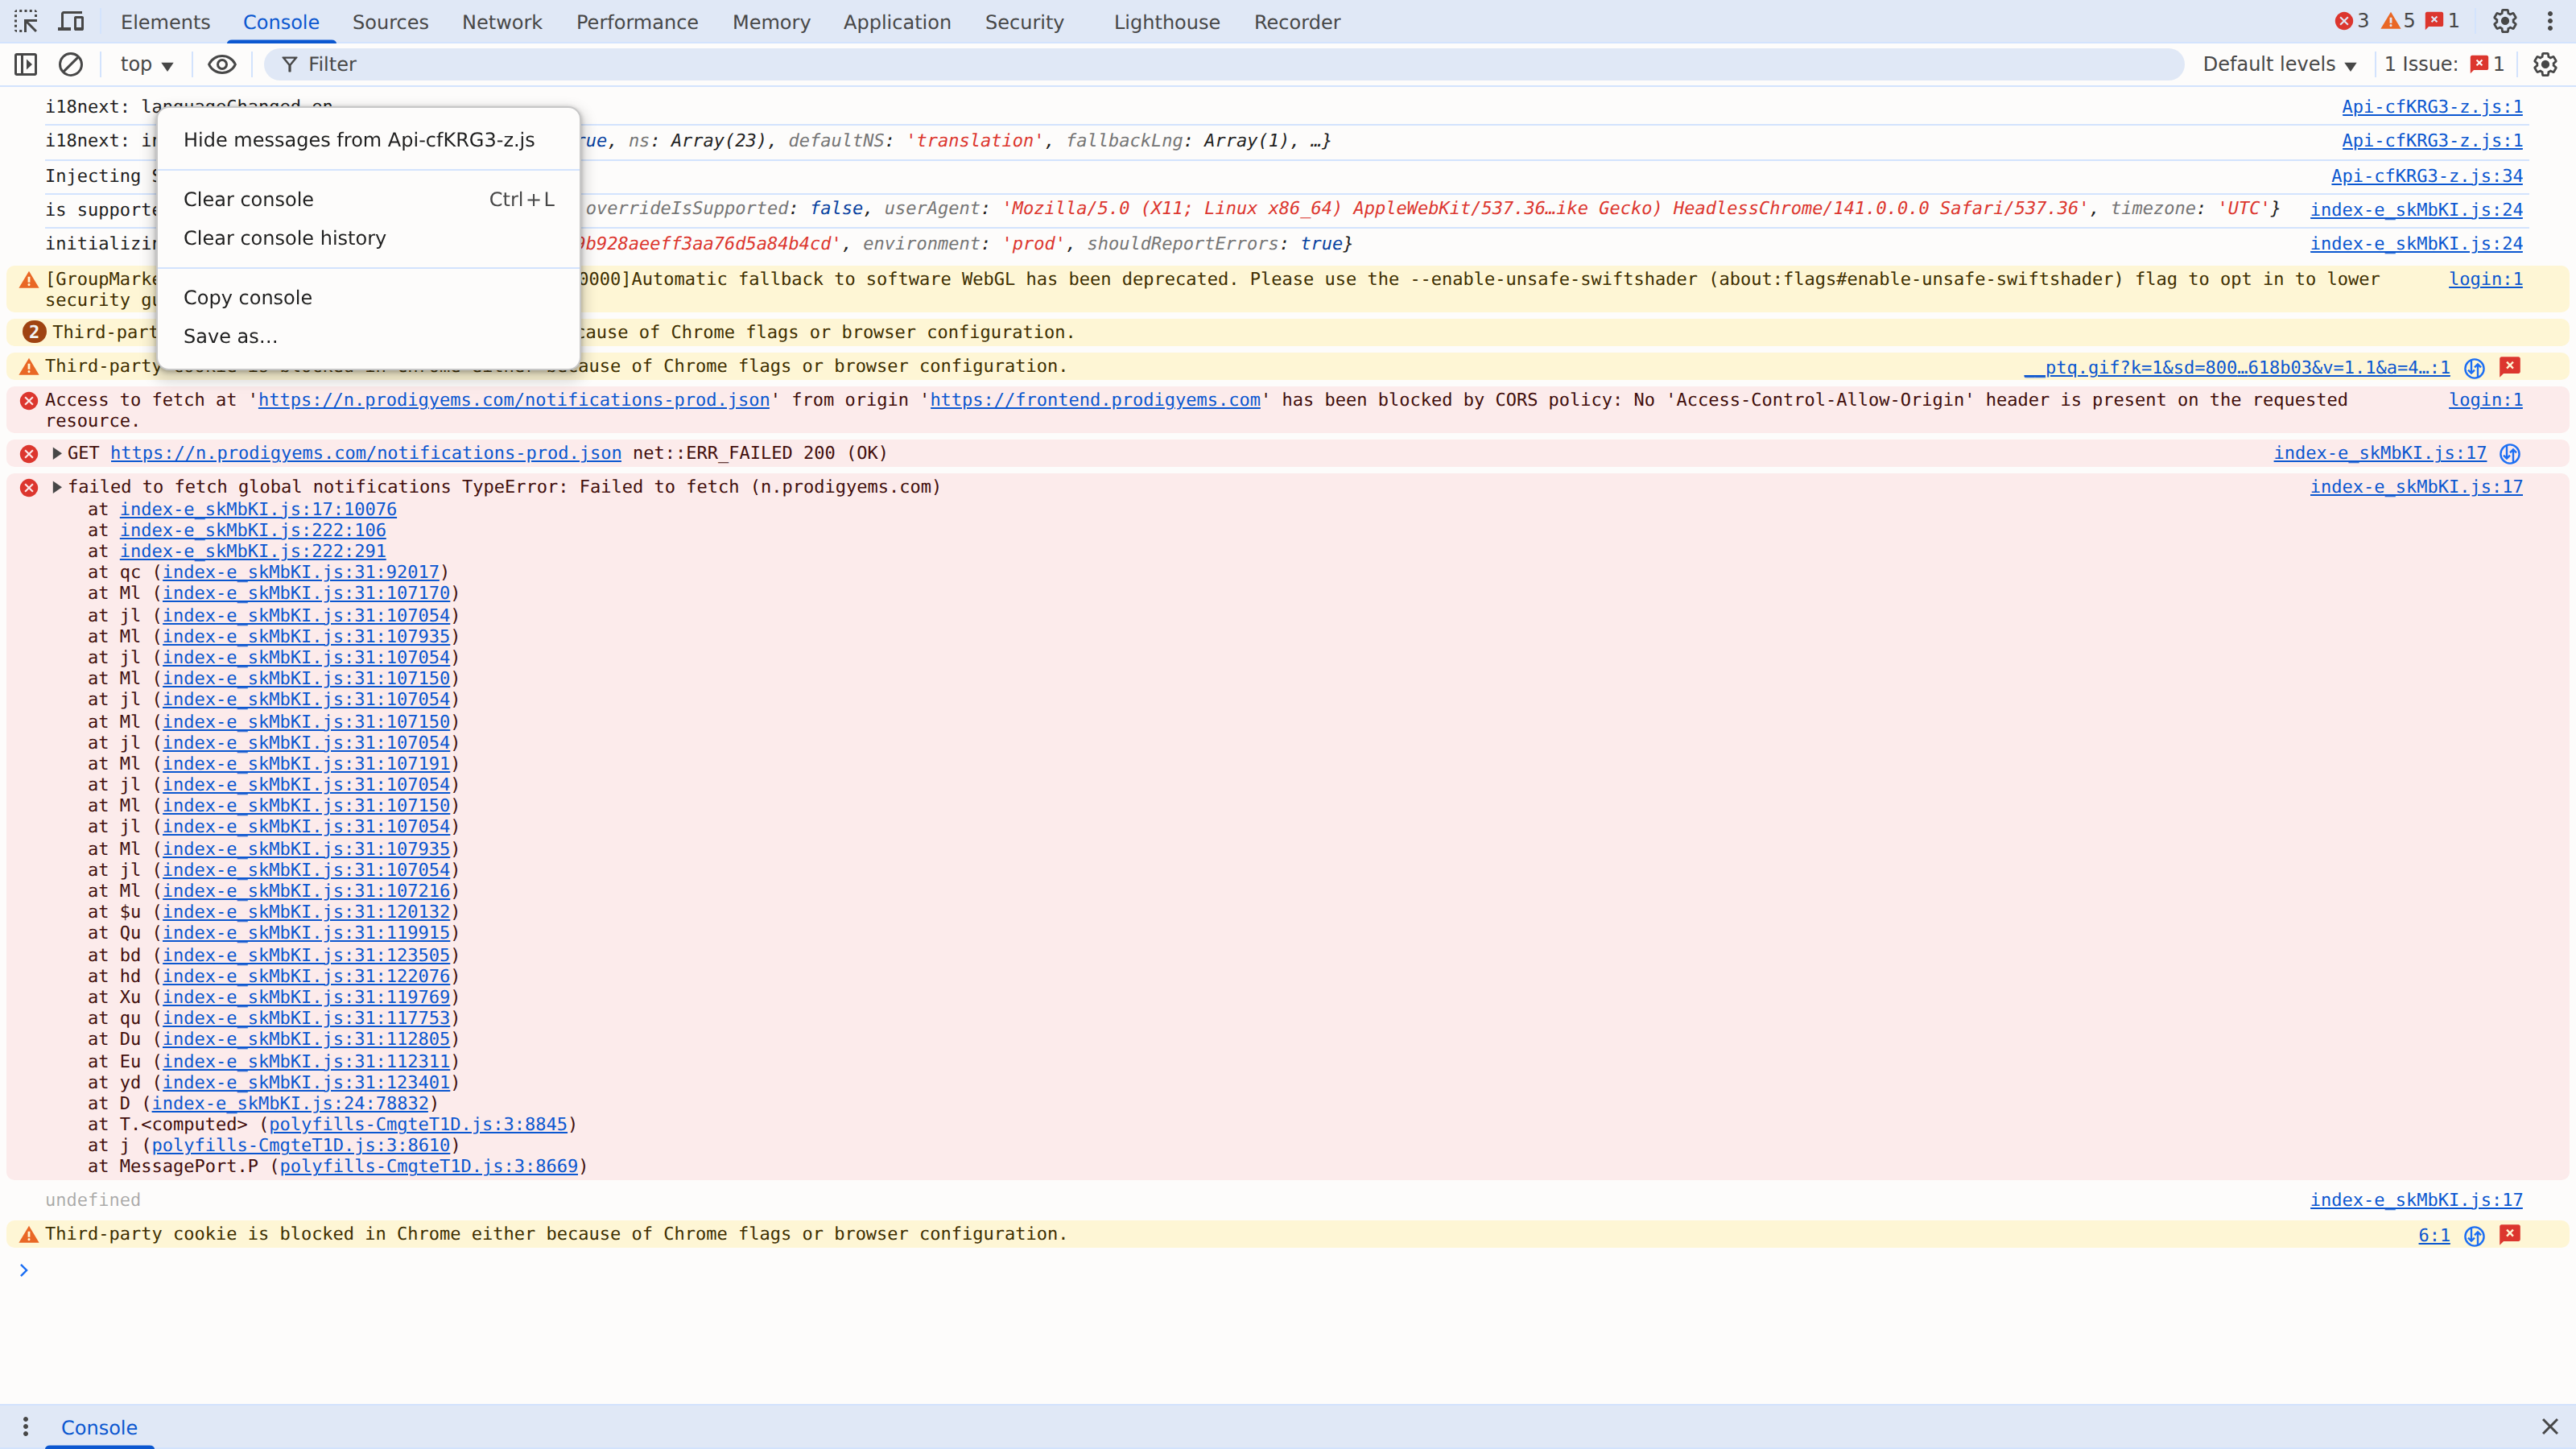Switch to the Sources tab
The image size is (2576, 1449).
click(x=390, y=21)
